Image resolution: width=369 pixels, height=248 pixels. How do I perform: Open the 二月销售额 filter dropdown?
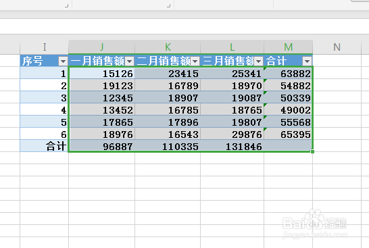pyautogui.click(x=195, y=61)
